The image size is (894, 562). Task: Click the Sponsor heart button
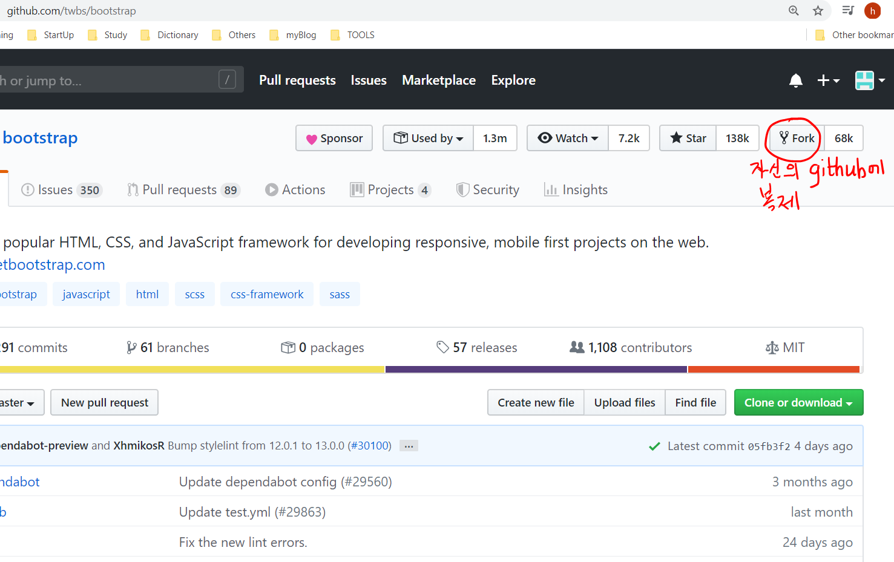[x=334, y=138]
